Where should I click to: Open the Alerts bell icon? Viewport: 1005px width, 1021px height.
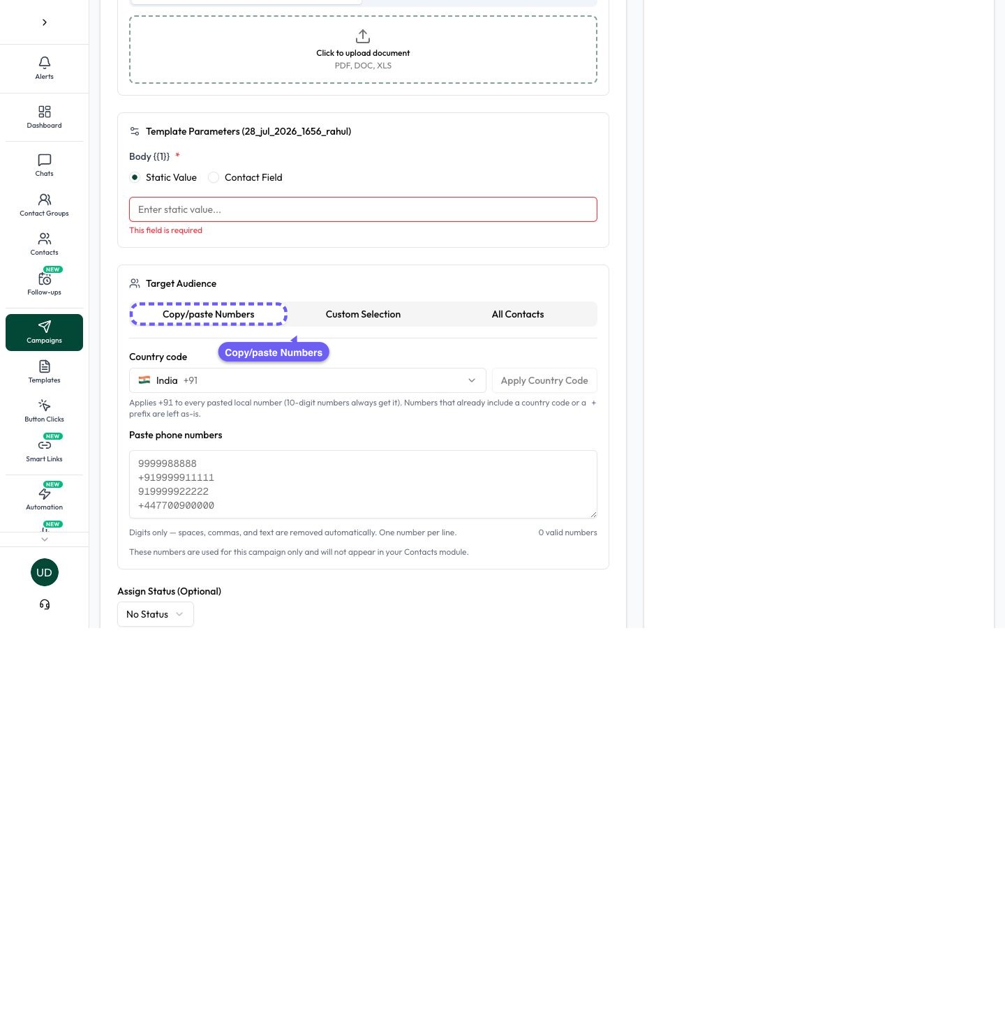pyautogui.click(x=45, y=63)
